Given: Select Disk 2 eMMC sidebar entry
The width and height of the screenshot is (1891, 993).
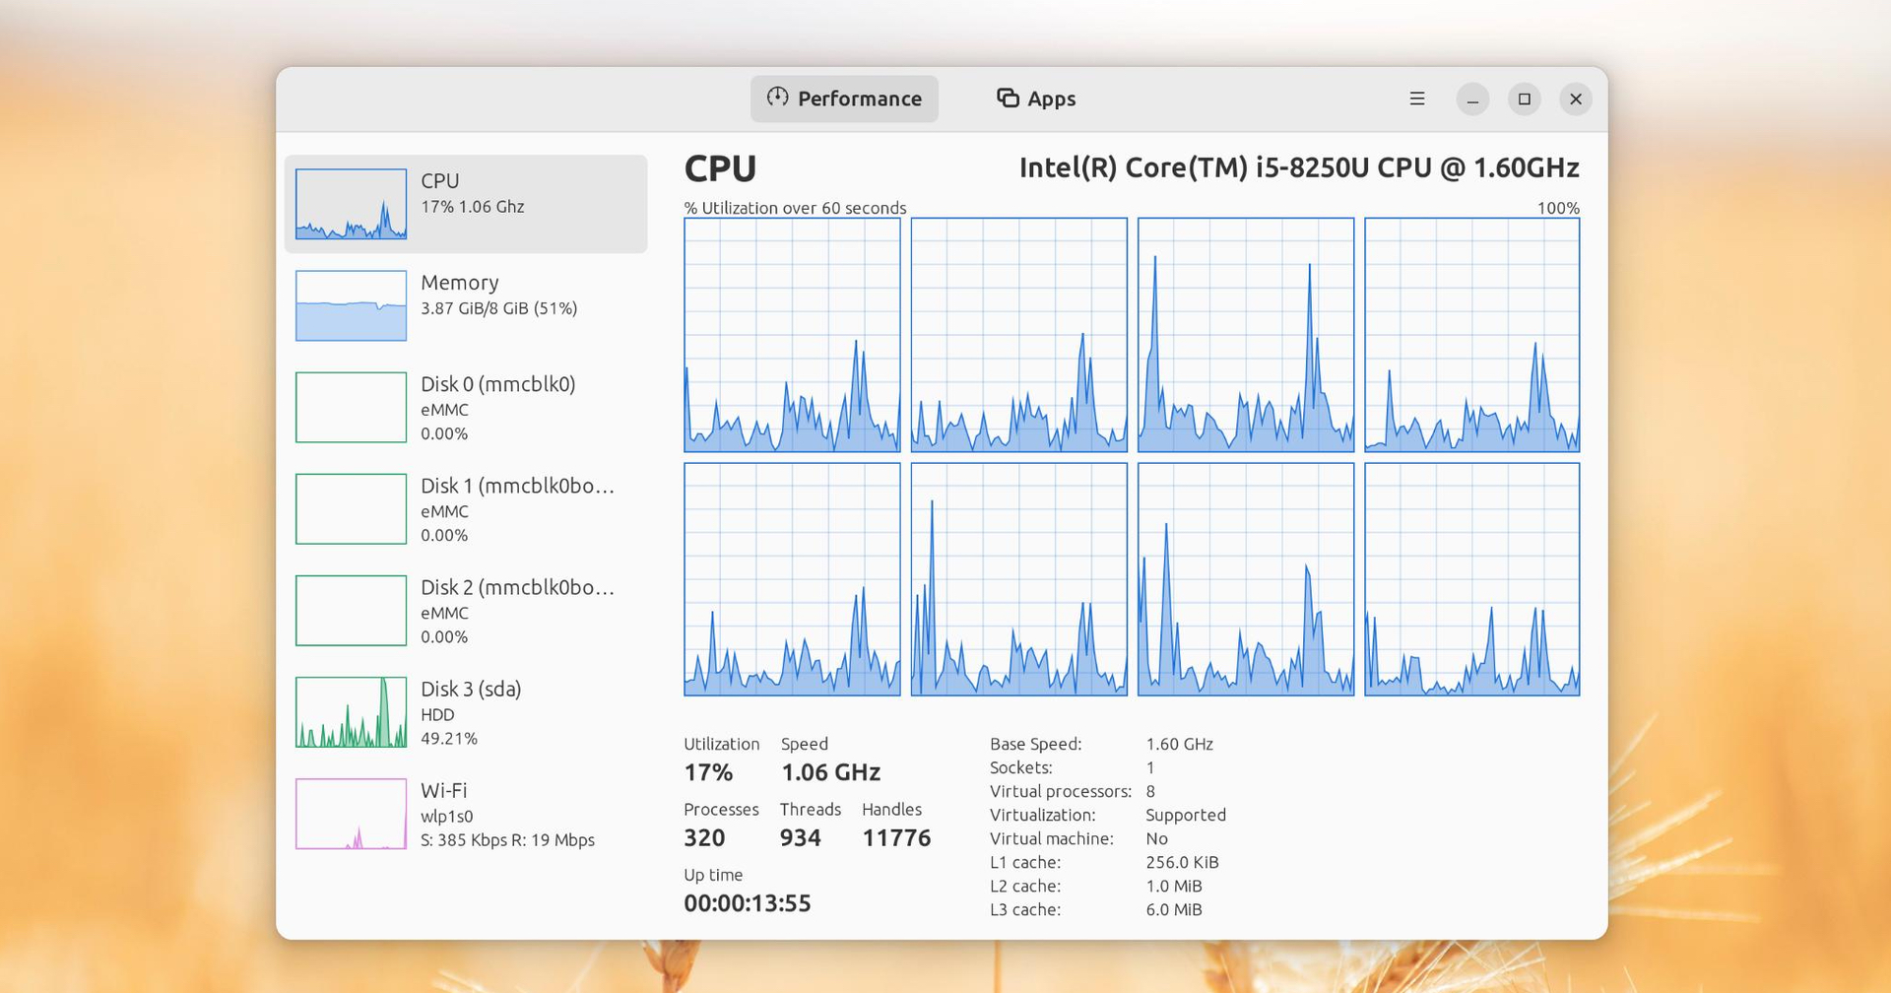Looking at the screenshot, I should [466, 611].
